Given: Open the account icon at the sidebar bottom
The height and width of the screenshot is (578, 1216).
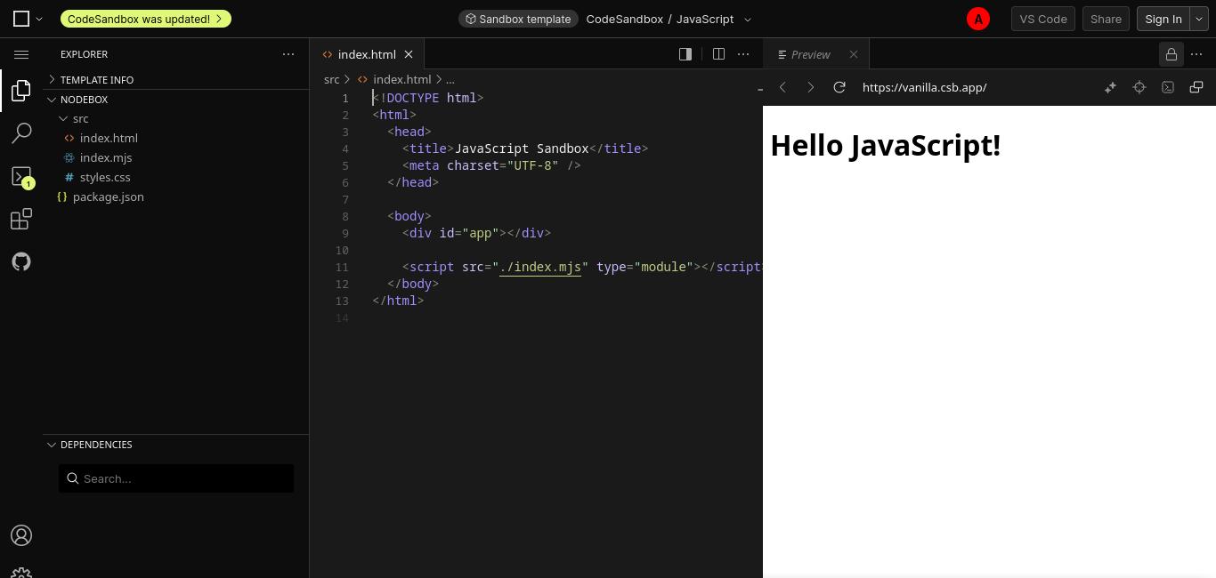Looking at the screenshot, I should tap(21, 535).
